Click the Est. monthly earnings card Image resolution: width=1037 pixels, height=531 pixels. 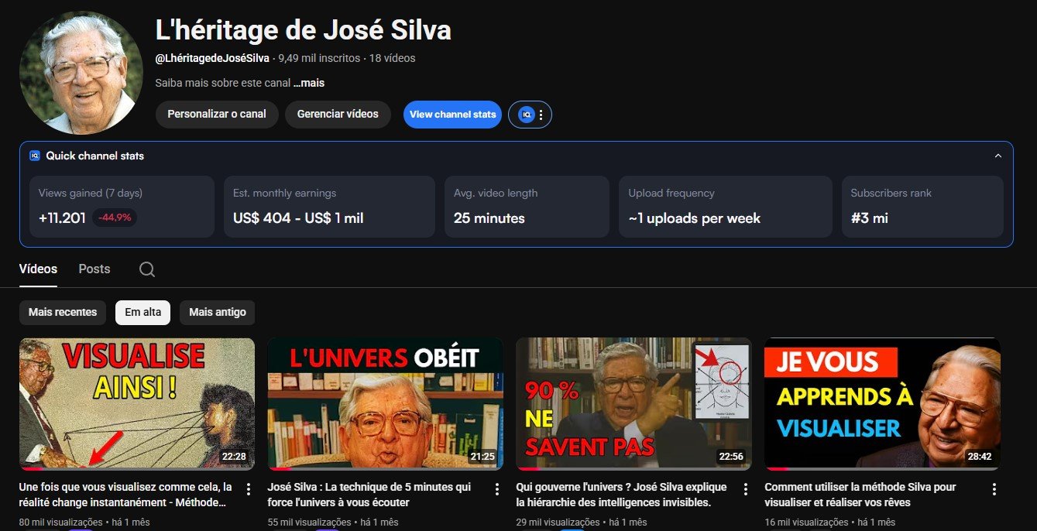329,207
